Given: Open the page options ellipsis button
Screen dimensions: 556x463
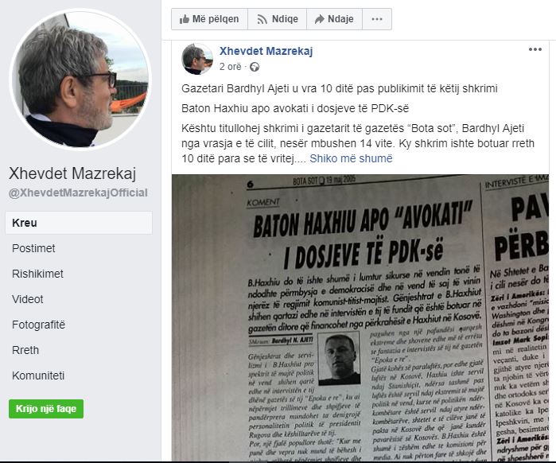Looking at the screenshot, I should click(x=377, y=19).
